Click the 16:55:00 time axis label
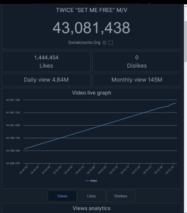This screenshot has height=213, width=187. 91,170
